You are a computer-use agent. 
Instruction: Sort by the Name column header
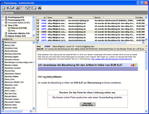click(57, 17)
